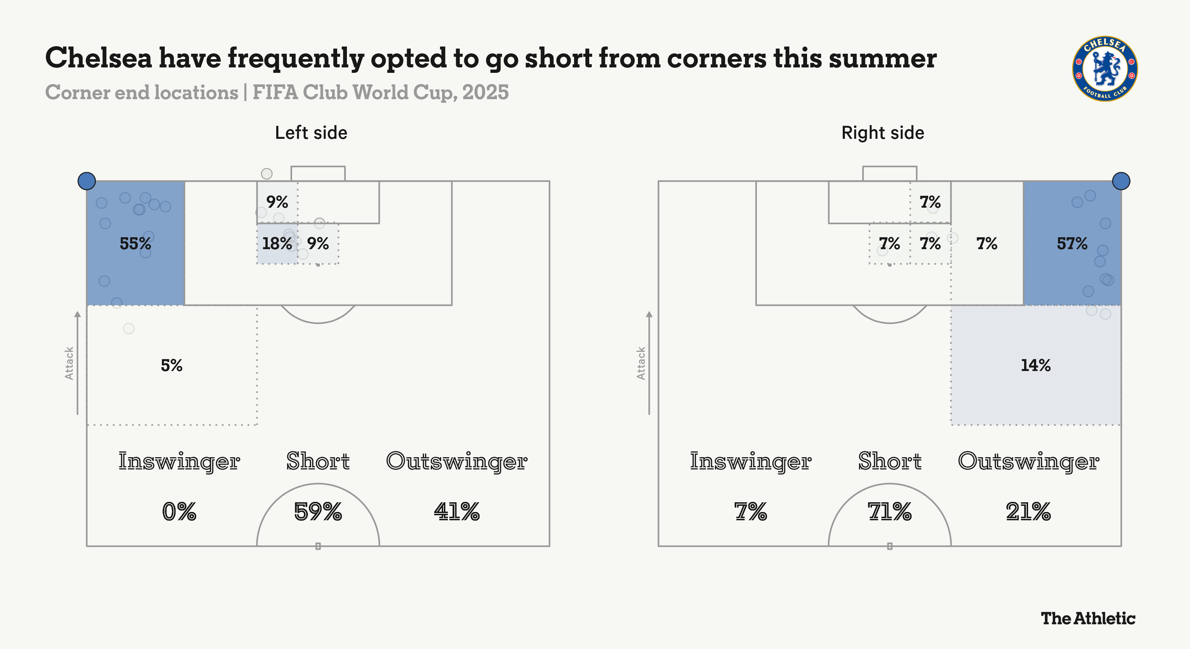
Task: Click the Attack arrow beside the left pitch
Action: [x=77, y=363]
